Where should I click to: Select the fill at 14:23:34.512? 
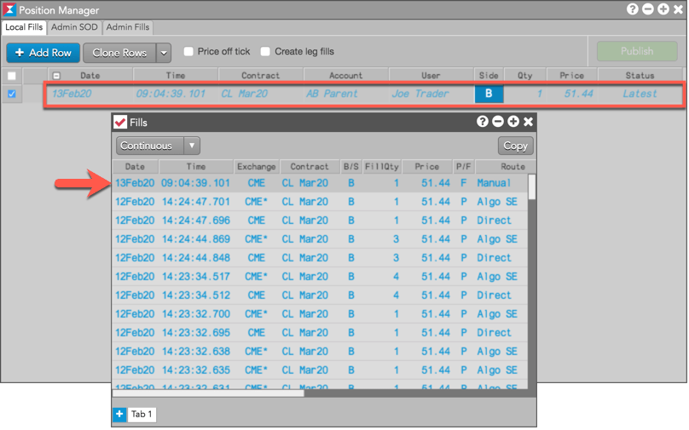coord(320,295)
